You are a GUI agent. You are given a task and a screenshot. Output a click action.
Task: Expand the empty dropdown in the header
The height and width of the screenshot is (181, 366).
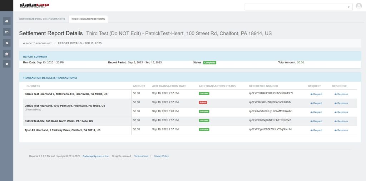pyautogui.click(x=298, y=7)
